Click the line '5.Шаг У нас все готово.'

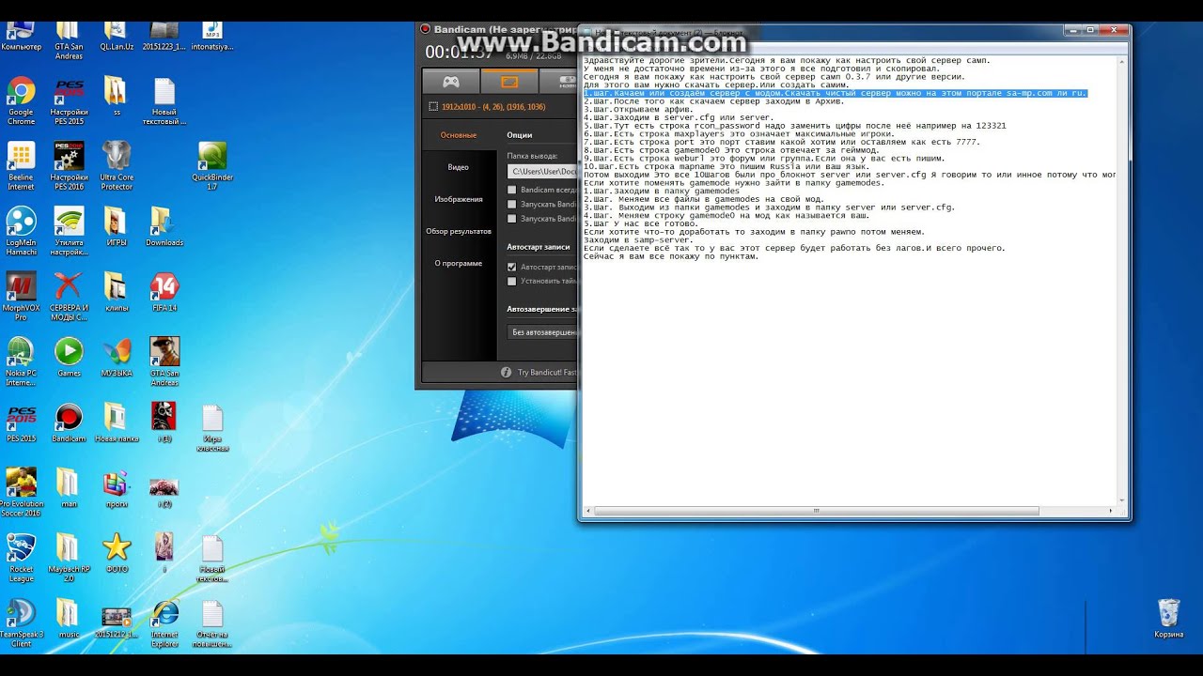641,223
